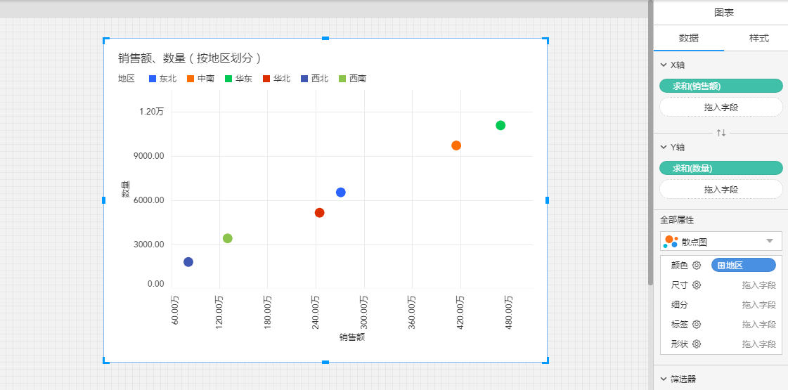Click the 华东 green data point

pos(500,125)
